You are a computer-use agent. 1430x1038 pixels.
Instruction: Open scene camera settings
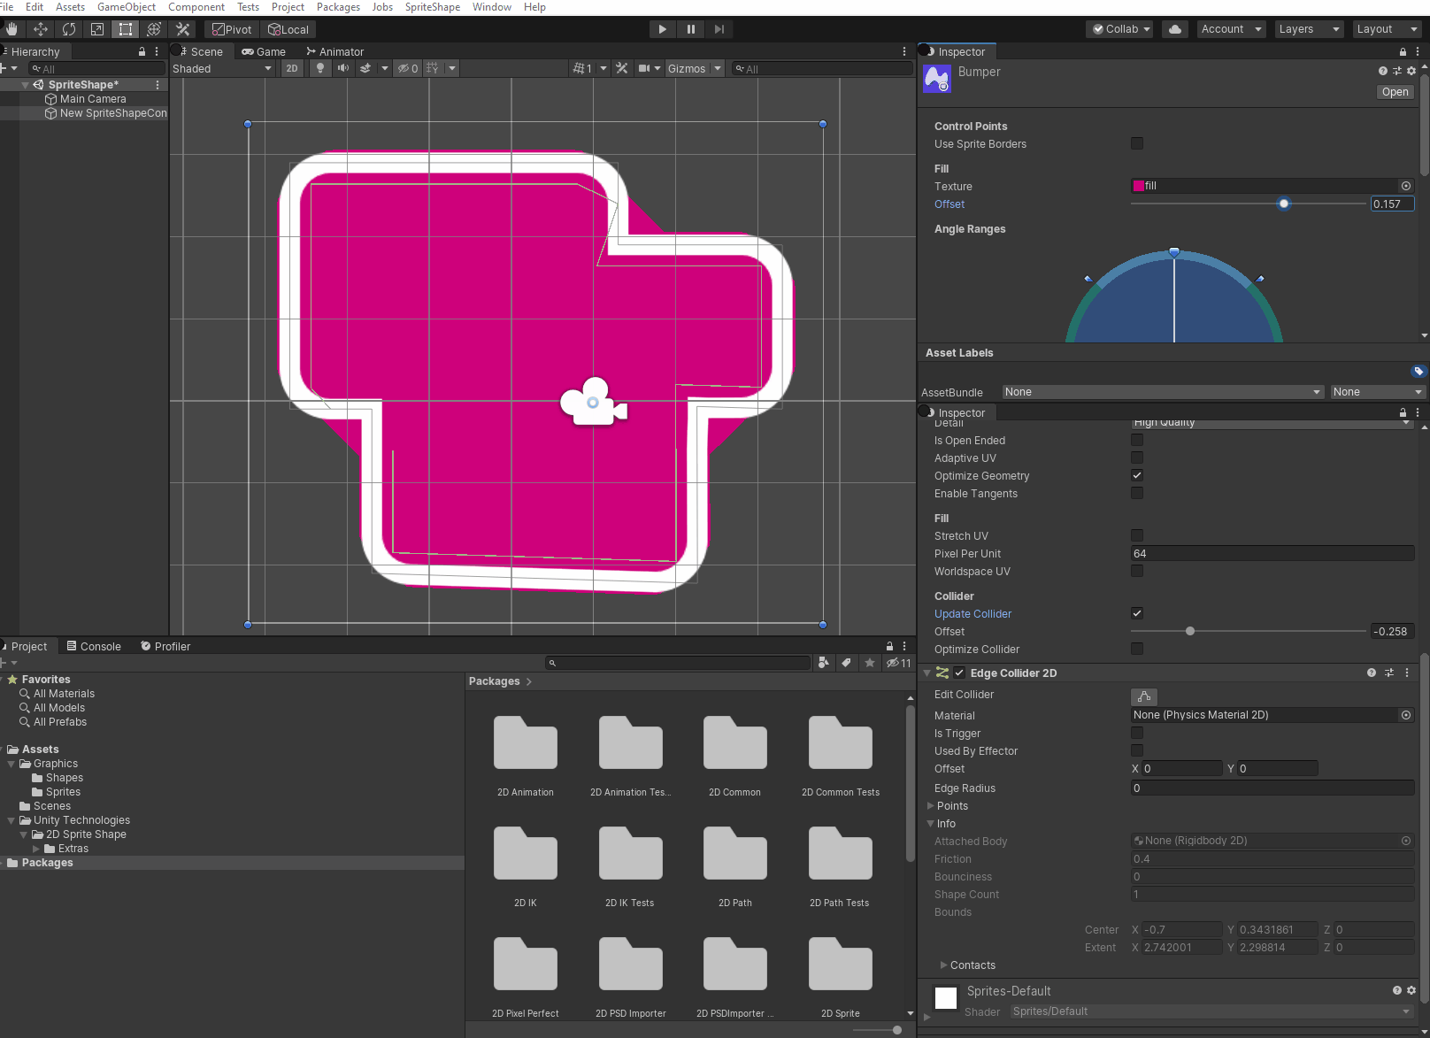tap(645, 68)
